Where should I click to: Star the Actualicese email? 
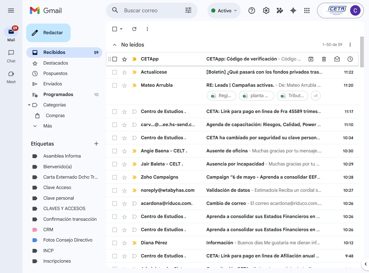pyautogui.click(x=124, y=72)
